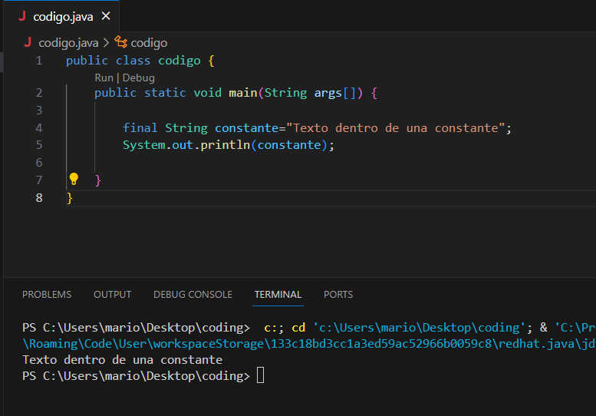The width and height of the screenshot is (596, 416).
Task: Click line number 6 in the gutter
Action: [x=39, y=163]
